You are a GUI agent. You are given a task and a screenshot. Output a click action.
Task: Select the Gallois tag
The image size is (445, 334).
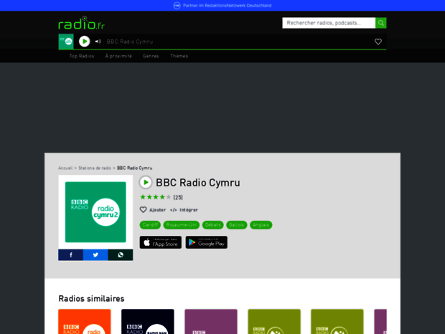pos(236,225)
